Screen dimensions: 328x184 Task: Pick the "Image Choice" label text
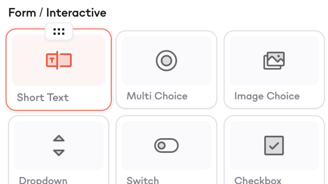tap(267, 96)
